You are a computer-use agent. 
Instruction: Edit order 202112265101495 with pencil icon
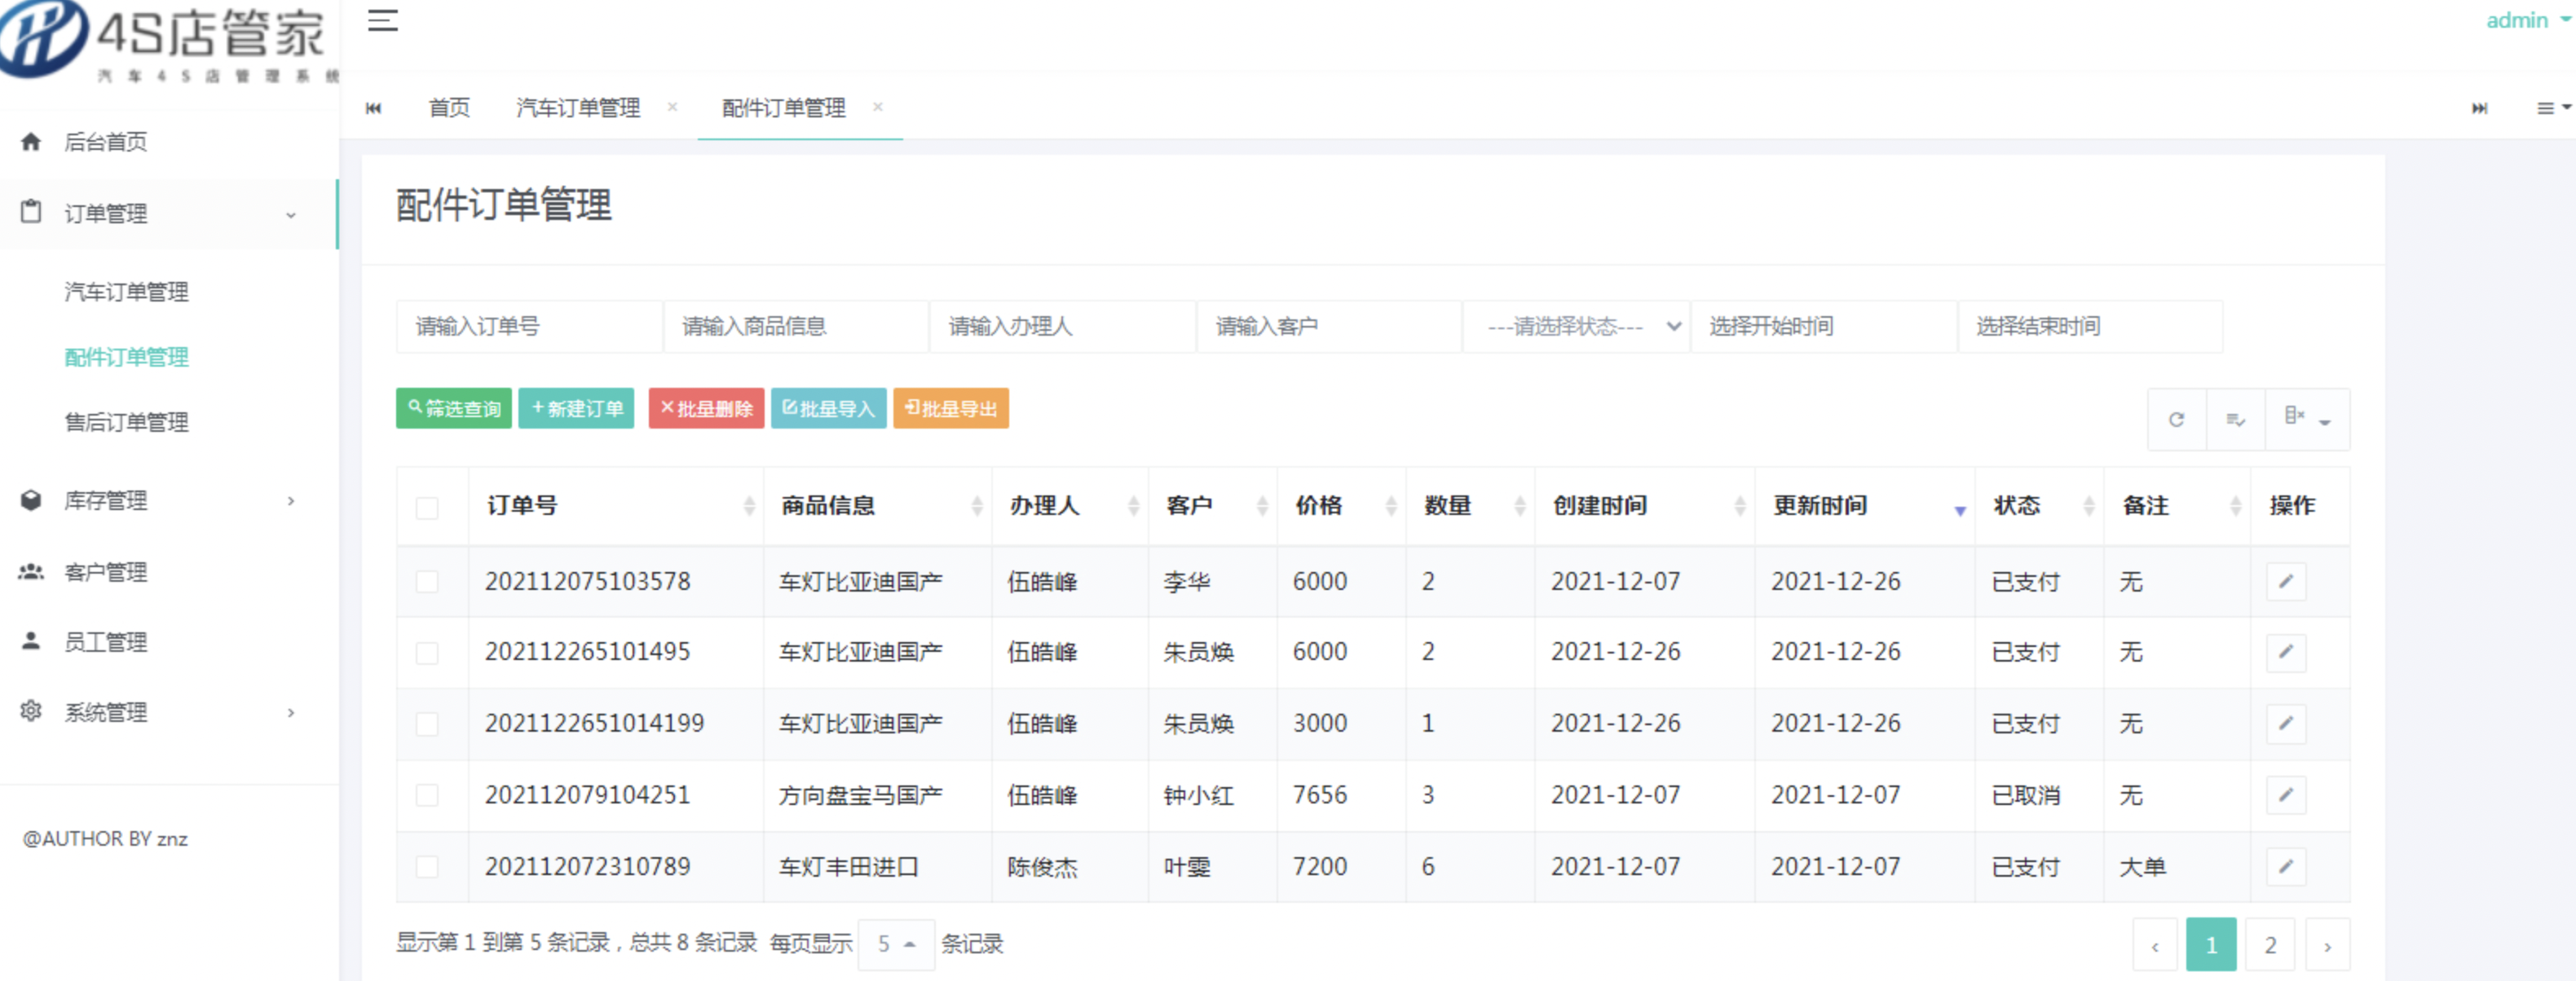click(2285, 652)
